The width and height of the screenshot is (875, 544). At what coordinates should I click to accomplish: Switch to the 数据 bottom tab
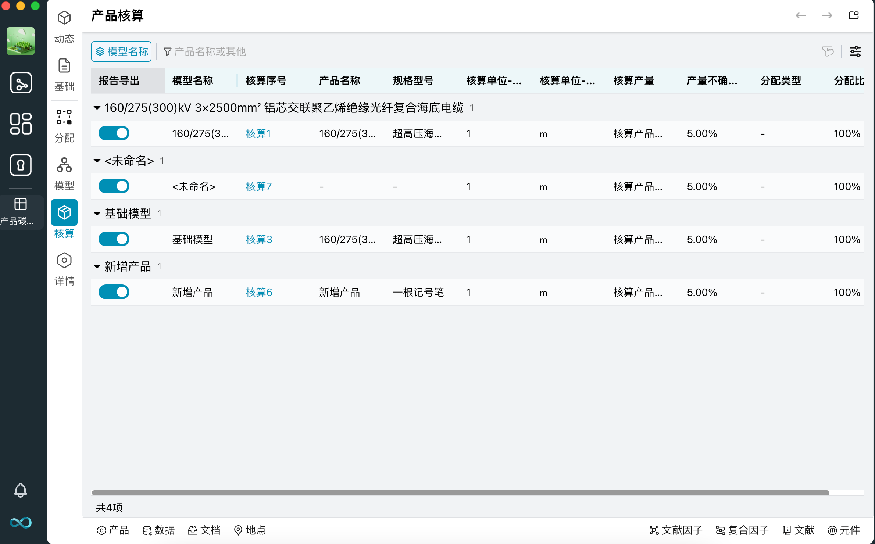click(159, 530)
